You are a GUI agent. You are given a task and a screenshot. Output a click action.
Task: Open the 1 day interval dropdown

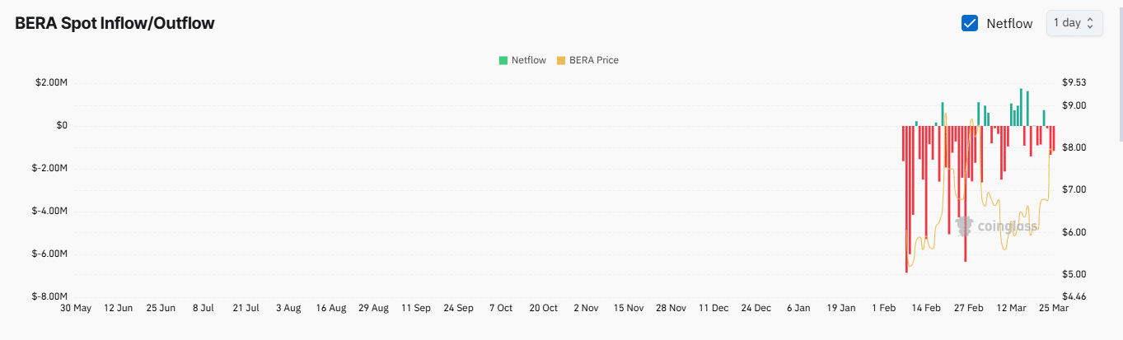[1074, 23]
